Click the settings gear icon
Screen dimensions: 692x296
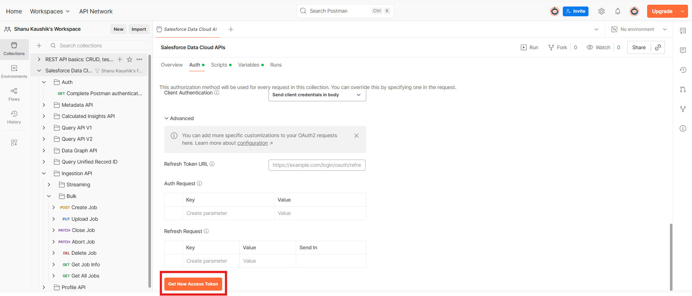601,11
